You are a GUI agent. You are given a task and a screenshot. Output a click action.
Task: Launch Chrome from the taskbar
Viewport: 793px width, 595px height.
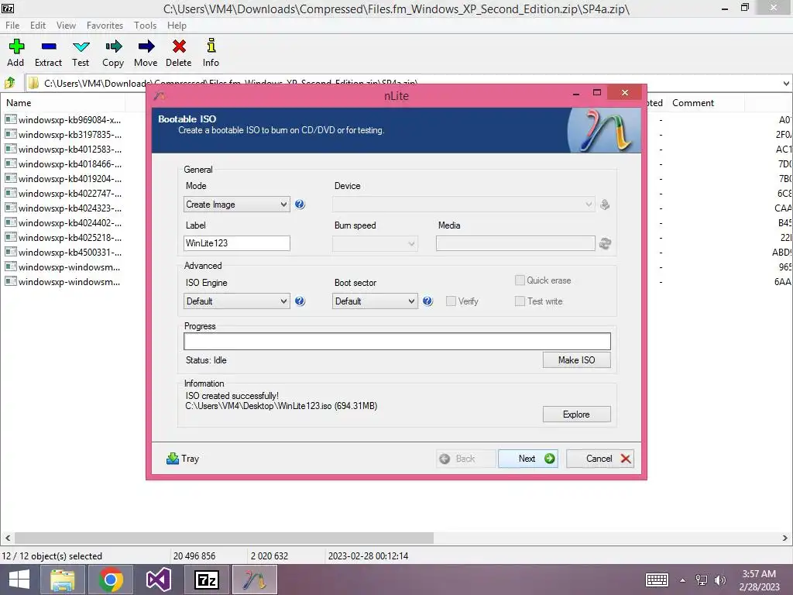(110, 580)
